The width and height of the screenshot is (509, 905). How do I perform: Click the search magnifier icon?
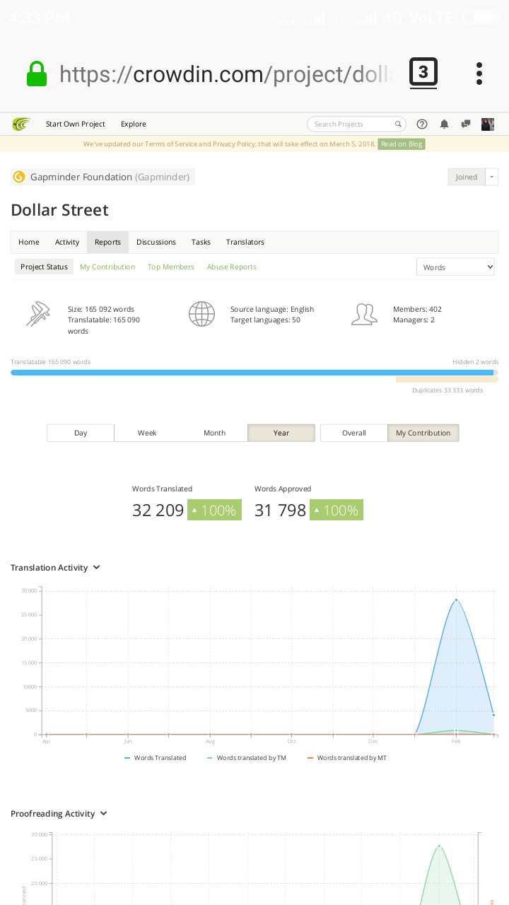(x=398, y=124)
